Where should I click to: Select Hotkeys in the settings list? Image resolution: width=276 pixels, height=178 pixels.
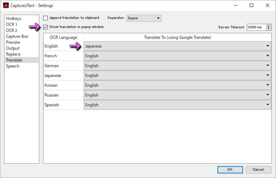point(13,18)
